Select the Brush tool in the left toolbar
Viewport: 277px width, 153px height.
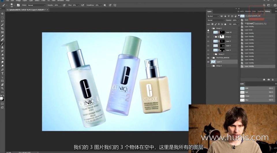(x=2, y=44)
